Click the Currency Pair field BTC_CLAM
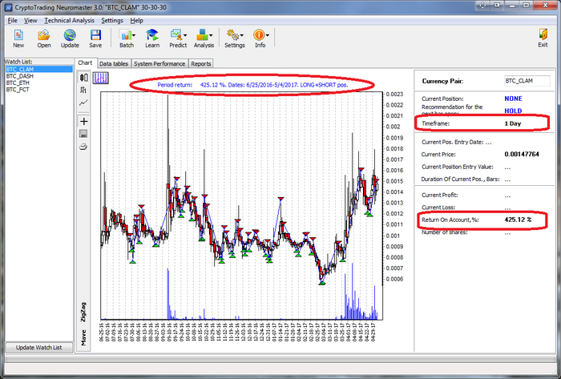The height and width of the screenshot is (379, 561). coord(527,81)
